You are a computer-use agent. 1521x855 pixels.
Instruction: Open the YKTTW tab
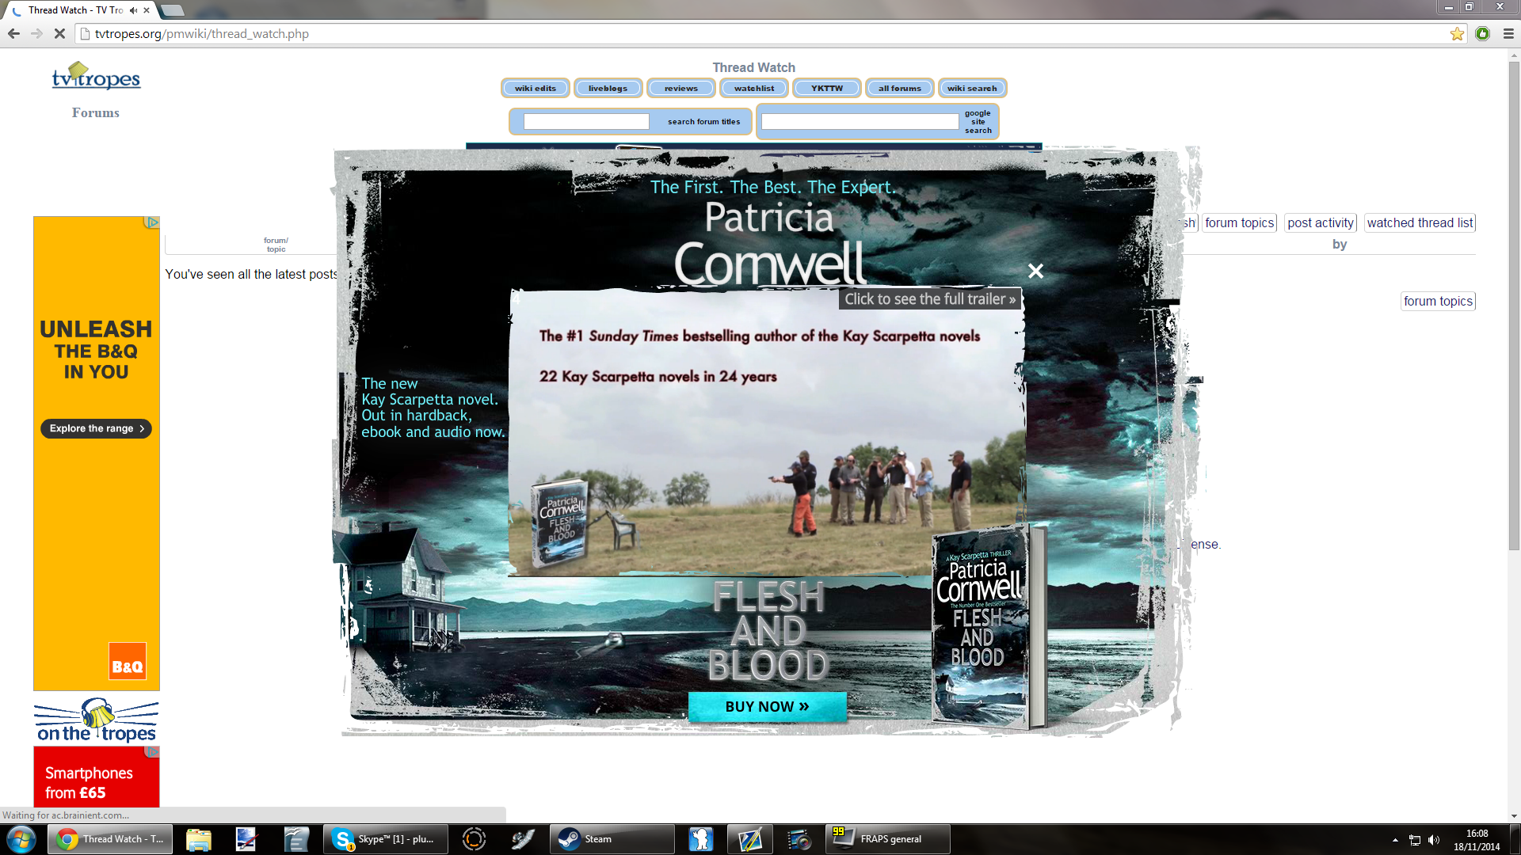click(826, 88)
